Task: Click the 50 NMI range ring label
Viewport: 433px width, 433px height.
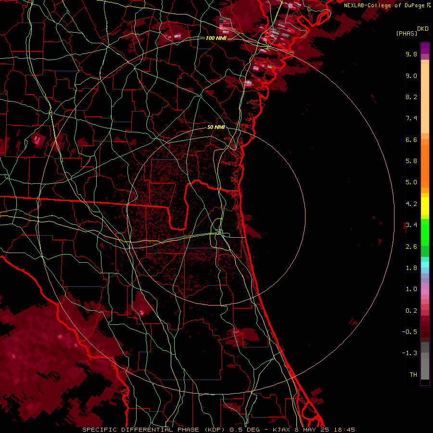Action: (x=216, y=127)
